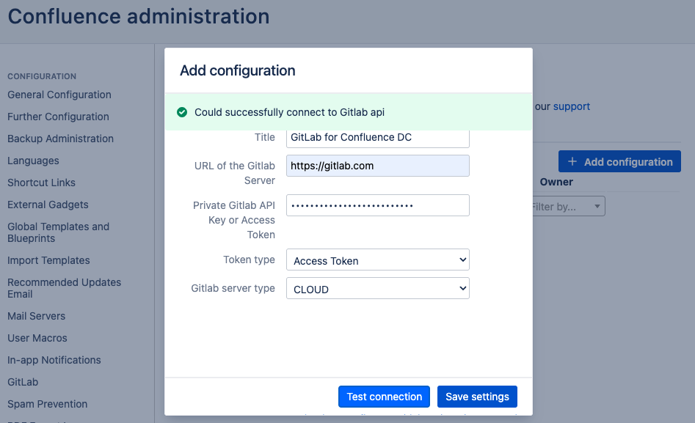Open the Gitlab server type dropdown
The height and width of the screenshot is (423, 695).
(x=378, y=288)
